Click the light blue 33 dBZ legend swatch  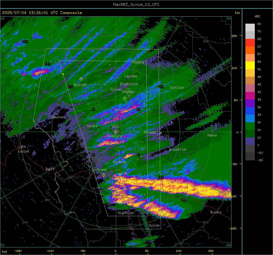(x=250, y=118)
